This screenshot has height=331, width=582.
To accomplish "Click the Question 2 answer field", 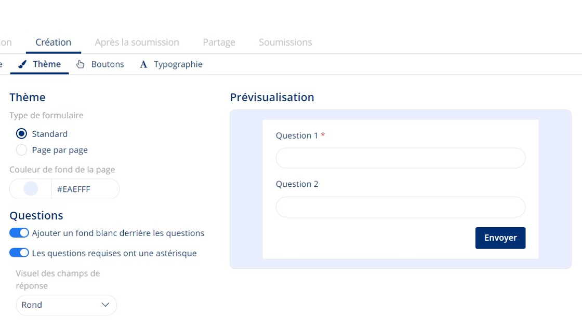I will click(401, 207).
